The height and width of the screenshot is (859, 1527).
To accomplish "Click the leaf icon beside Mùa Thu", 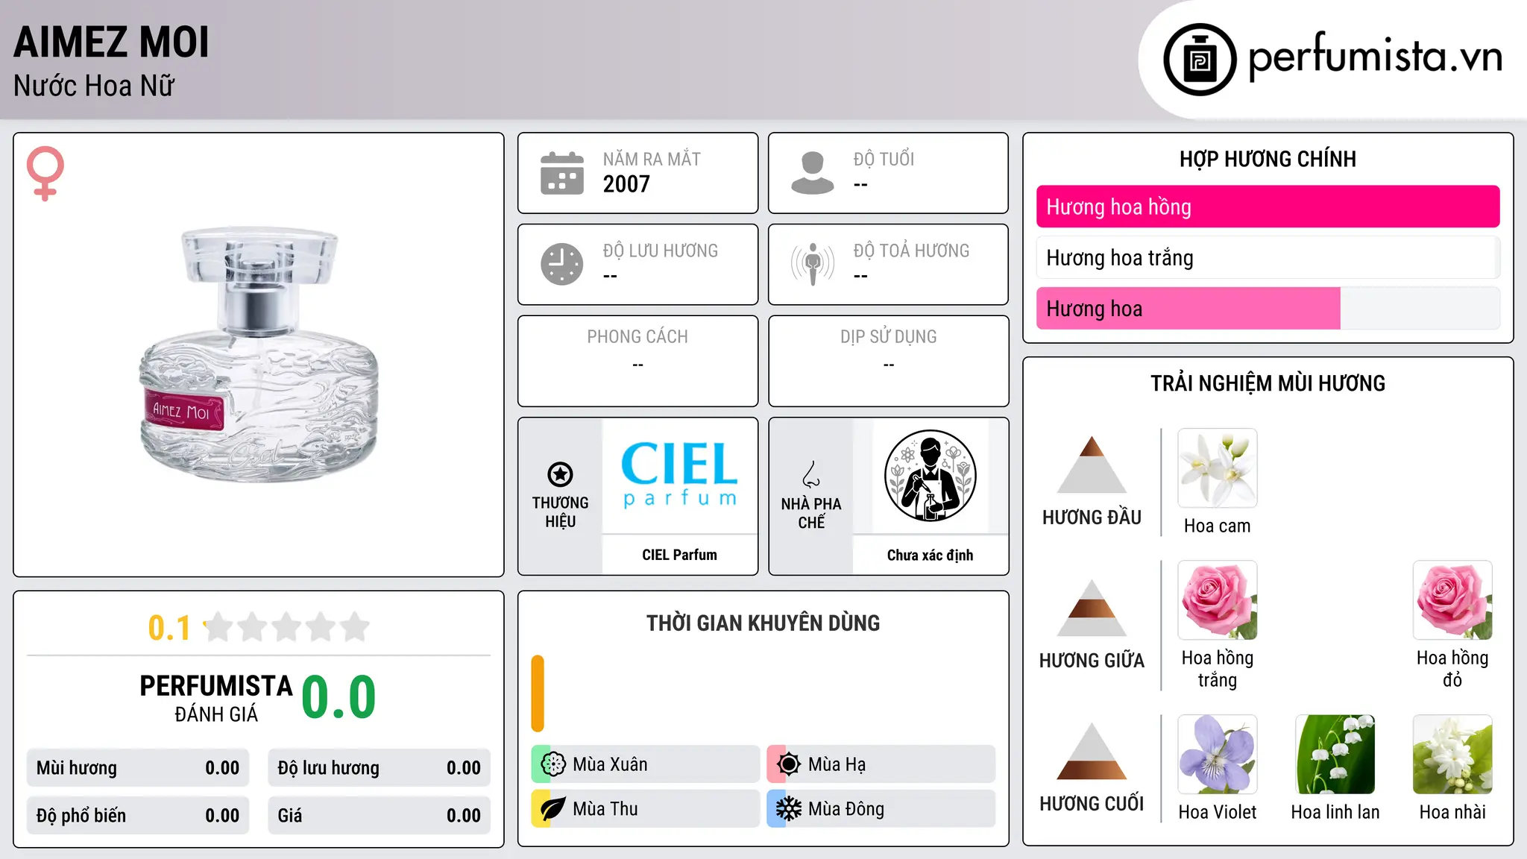I will pos(553,809).
